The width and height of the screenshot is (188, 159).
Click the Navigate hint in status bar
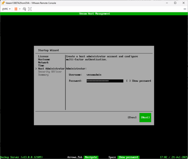[91, 157]
